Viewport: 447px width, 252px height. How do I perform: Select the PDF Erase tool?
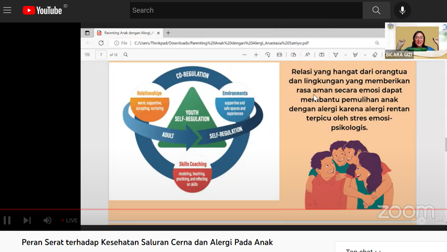(x=375, y=55)
